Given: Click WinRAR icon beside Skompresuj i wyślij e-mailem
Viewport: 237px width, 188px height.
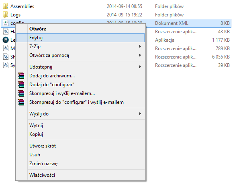Looking at the screenshot, I should [x=21, y=93].
